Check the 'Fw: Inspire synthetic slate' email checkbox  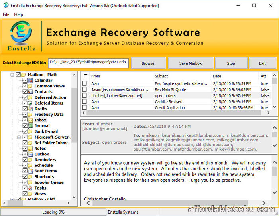84,83
